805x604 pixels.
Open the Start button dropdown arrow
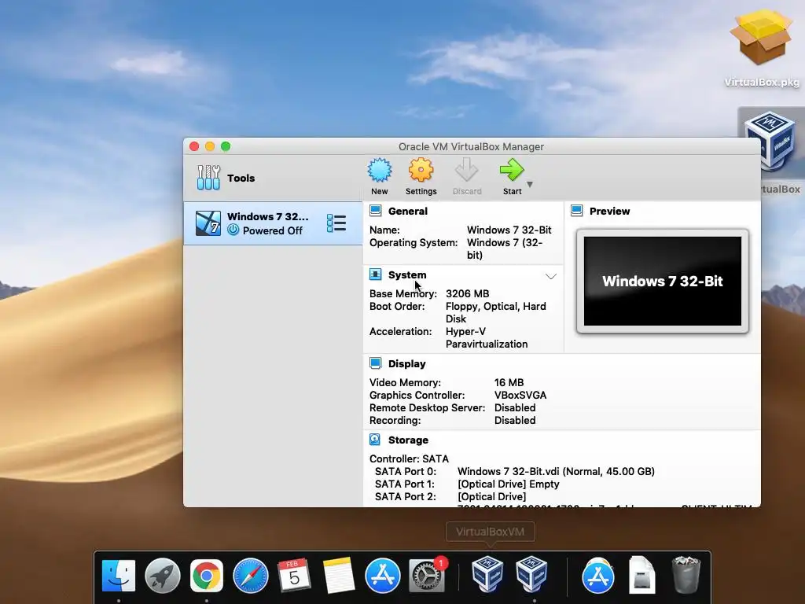coord(530,184)
